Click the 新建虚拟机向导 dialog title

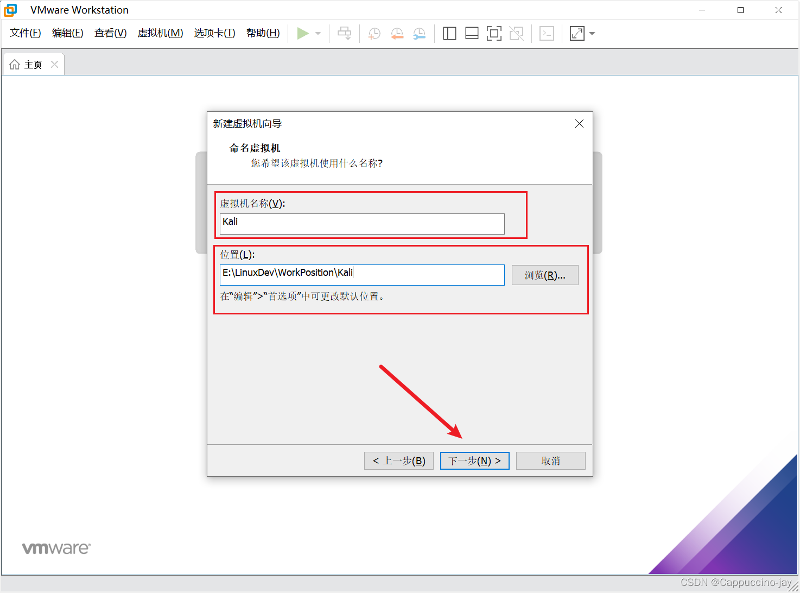tap(247, 124)
